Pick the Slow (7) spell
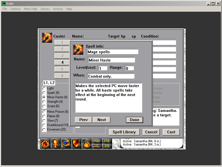Screen dimensions: 222x167 44,121
